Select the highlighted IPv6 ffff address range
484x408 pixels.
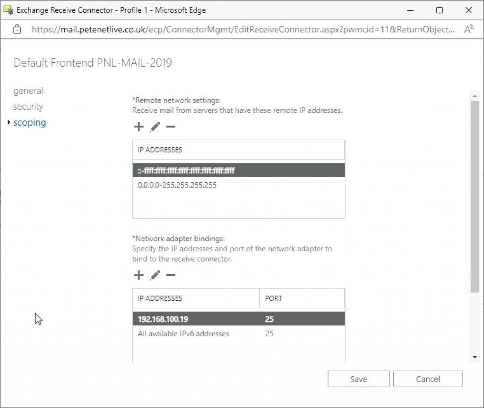[x=213, y=170]
